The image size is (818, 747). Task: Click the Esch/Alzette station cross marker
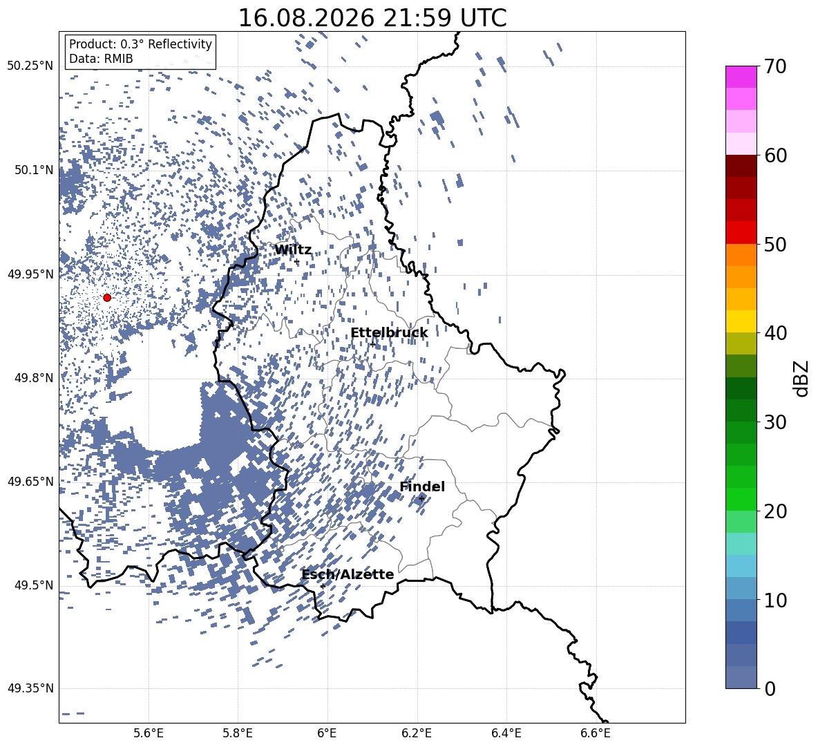coord(323,586)
